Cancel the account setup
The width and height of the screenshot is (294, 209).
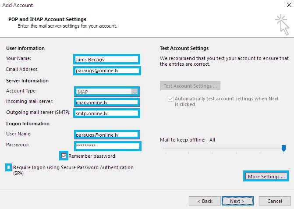pyautogui.click(x=275, y=201)
